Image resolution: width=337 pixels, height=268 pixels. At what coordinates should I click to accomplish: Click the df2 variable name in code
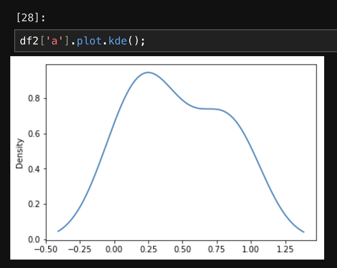coord(29,41)
